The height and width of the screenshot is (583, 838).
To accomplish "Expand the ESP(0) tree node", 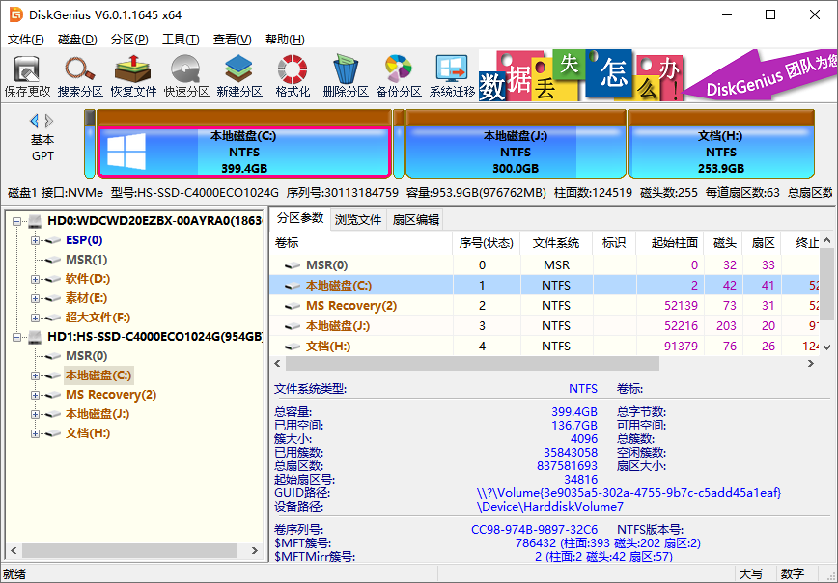I will tap(35, 240).
